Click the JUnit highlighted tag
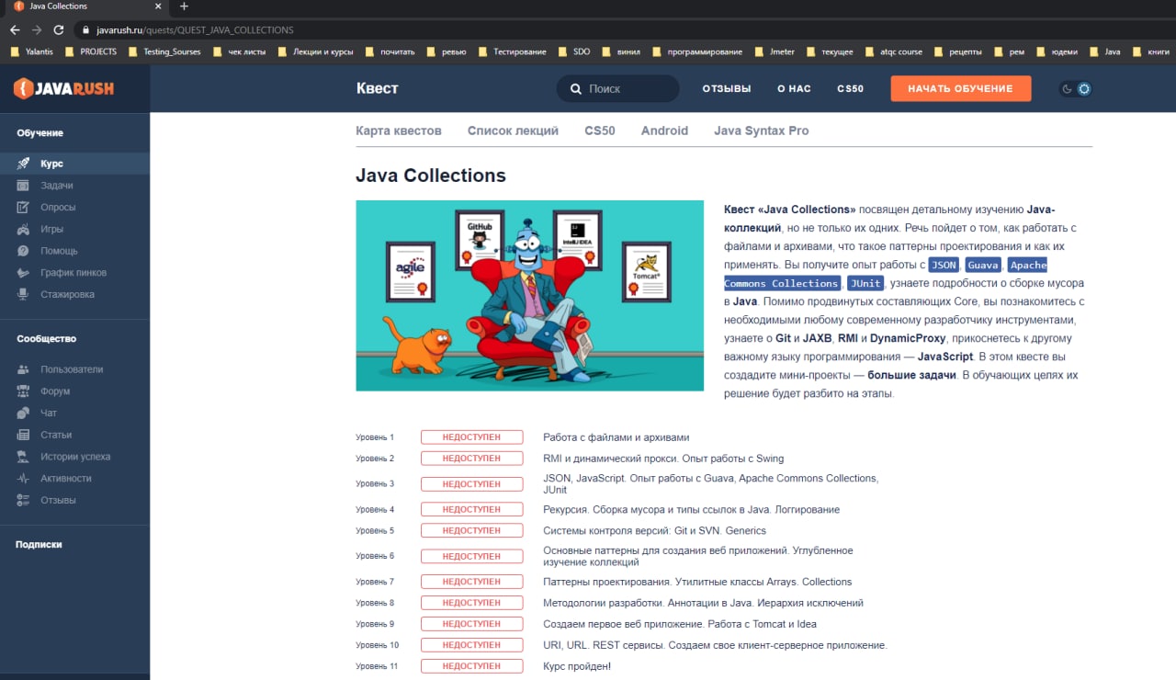Image resolution: width=1176 pixels, height=680 pixels. pos(865,283)
